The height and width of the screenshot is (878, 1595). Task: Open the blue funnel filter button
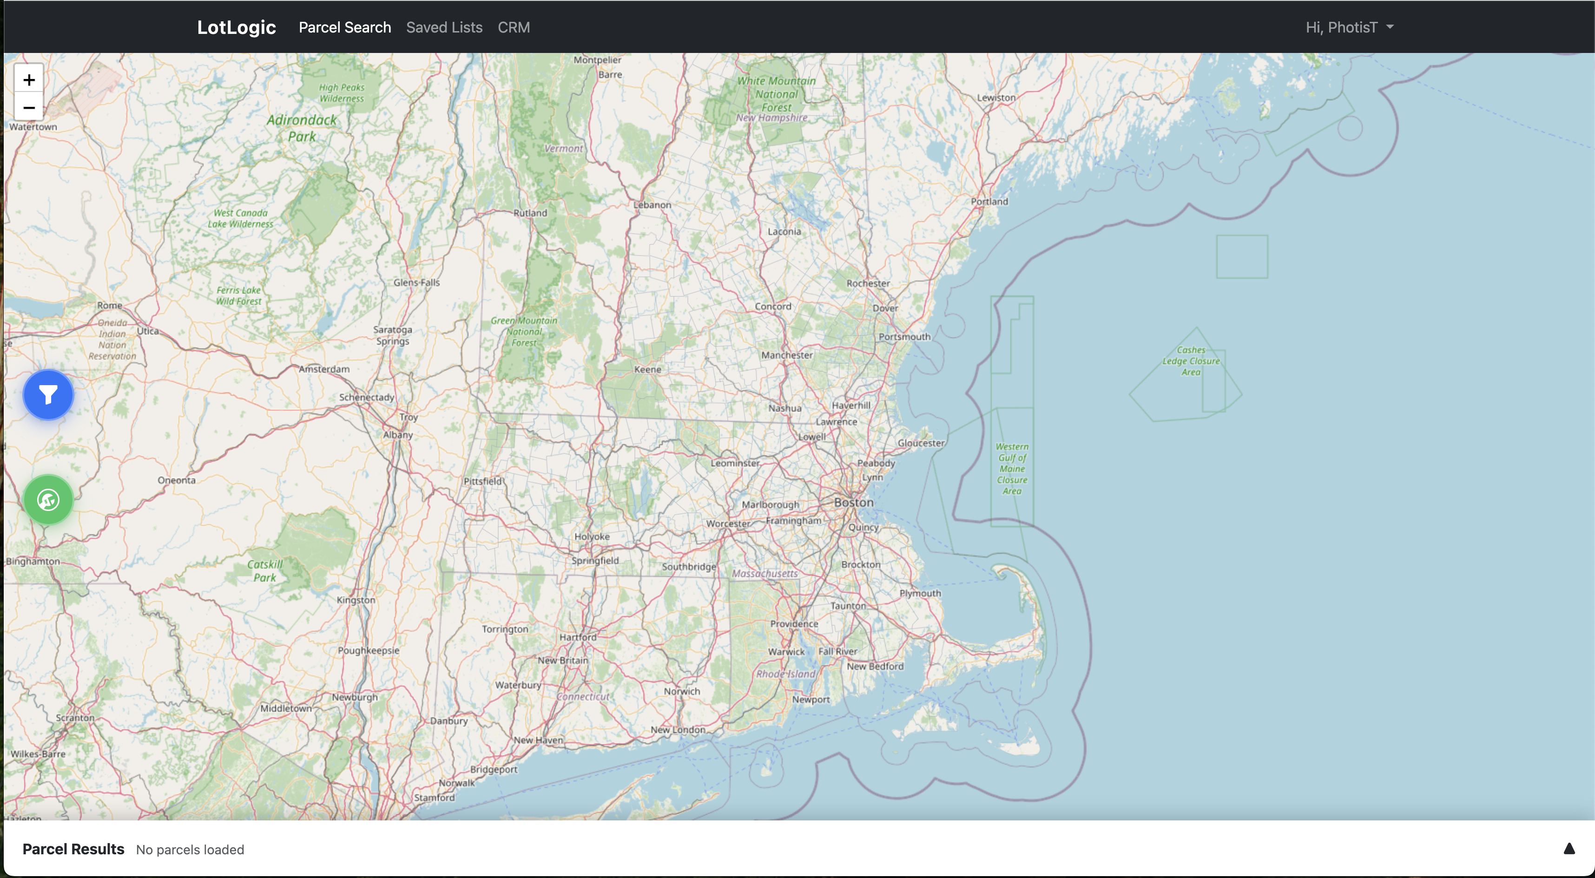click(x=48, y=395)
